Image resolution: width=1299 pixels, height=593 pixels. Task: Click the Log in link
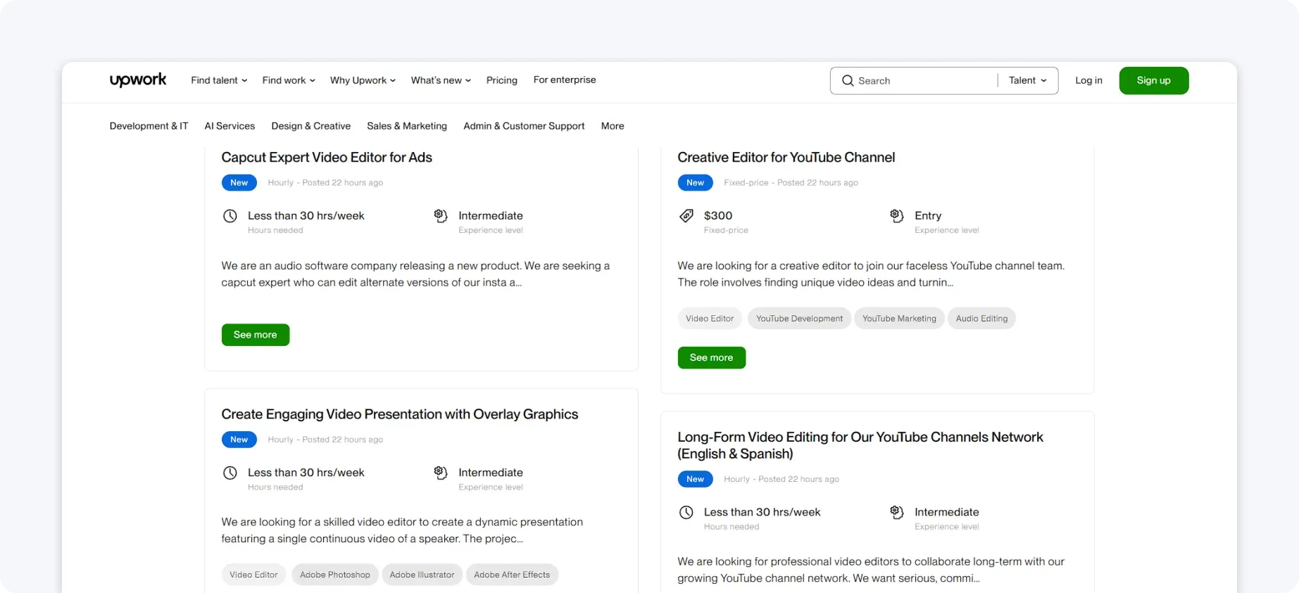pos(1088,80)
